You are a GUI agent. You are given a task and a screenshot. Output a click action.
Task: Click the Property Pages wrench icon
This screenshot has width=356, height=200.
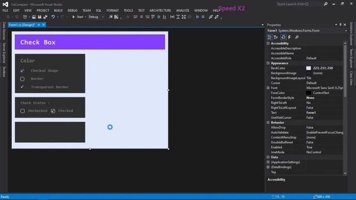pos(296,37)
